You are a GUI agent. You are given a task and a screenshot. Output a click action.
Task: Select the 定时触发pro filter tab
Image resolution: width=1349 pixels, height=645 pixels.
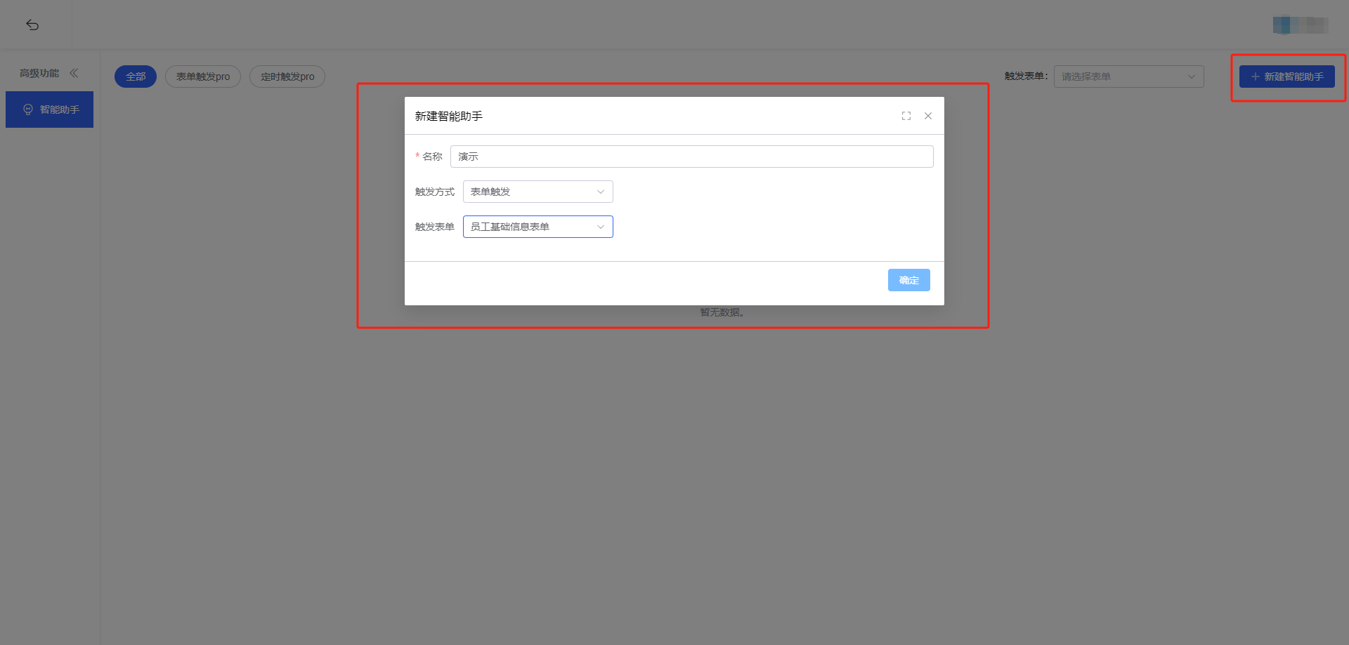coord(287,77)
